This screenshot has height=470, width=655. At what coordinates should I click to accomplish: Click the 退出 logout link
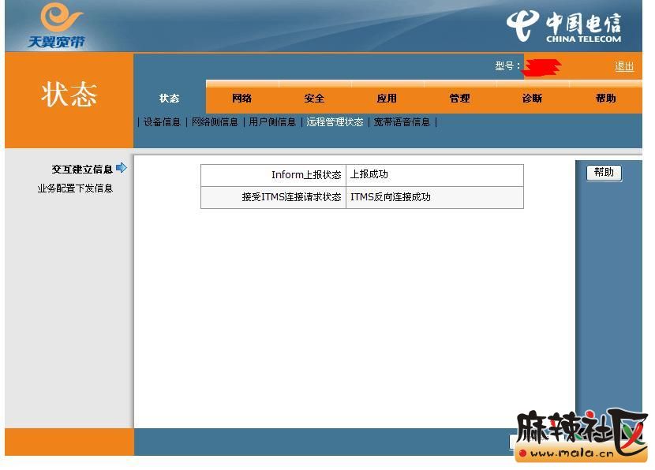624,66
